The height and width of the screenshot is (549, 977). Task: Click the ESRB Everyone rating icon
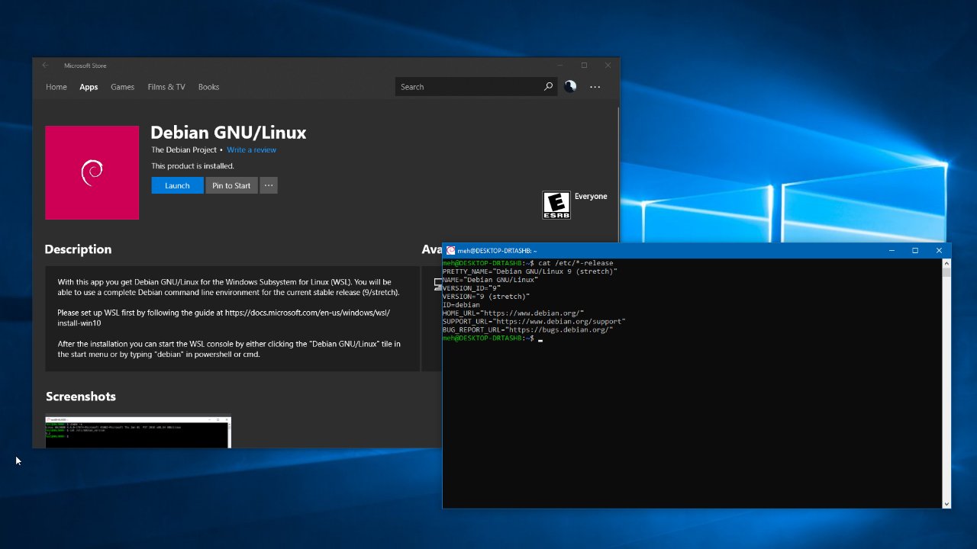click(556, 205)
